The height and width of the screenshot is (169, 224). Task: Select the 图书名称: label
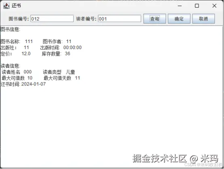10,42
